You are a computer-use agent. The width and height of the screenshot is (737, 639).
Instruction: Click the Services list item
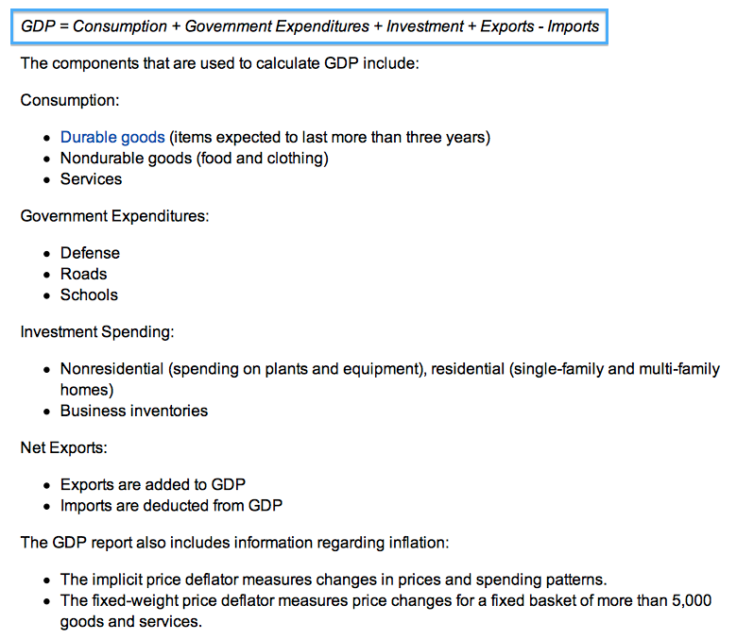92,179
